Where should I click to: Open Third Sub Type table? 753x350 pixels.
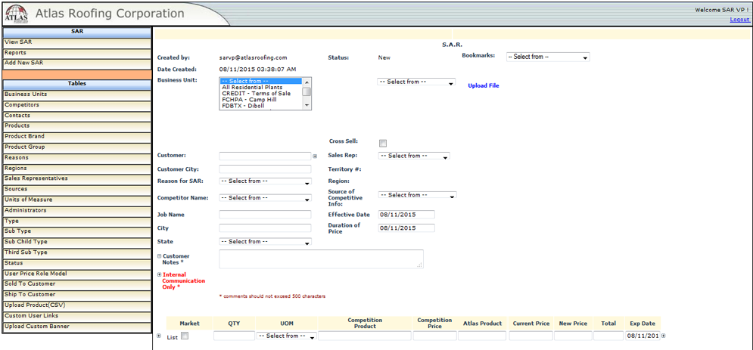(77, 252)
